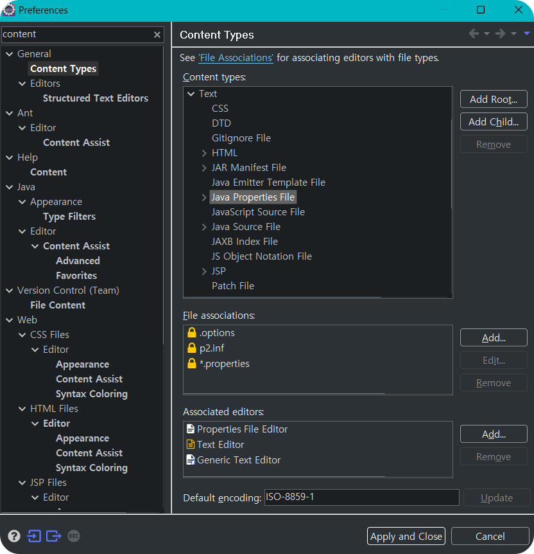The height and width of the screenshot is (554, 534).
Task: Click Add... for associated editors
Action: point(494,434)
